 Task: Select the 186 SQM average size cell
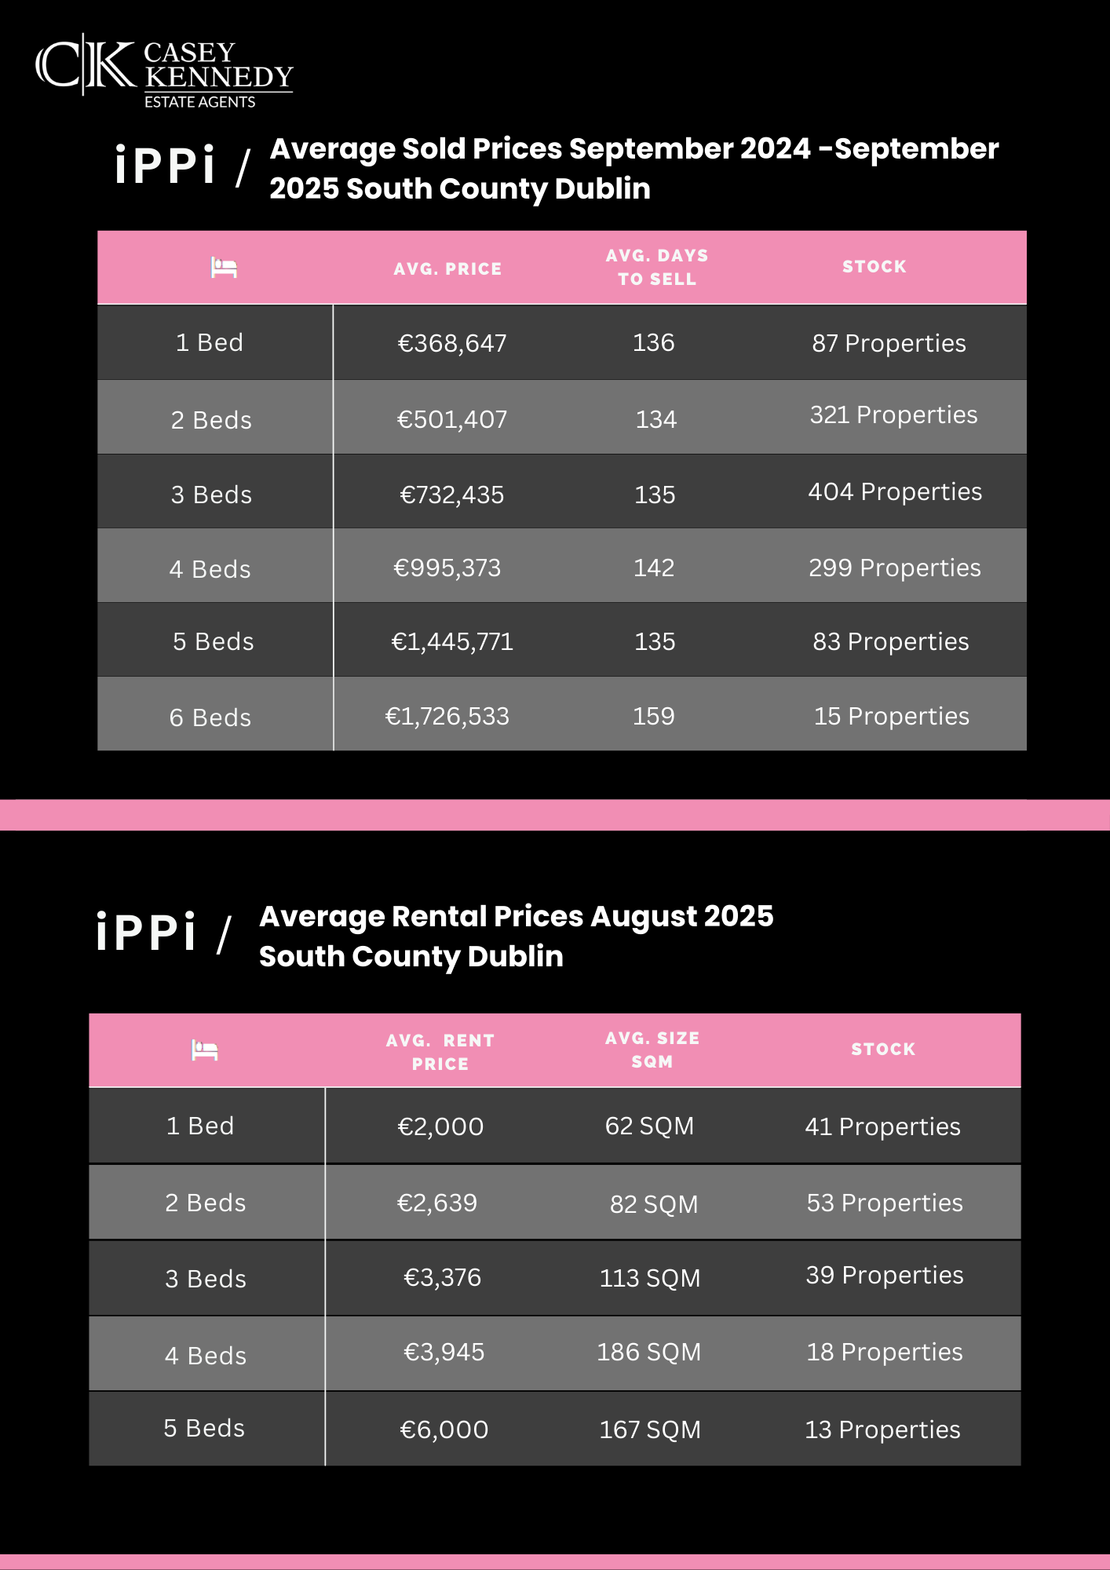click(x=648, y=1352)
